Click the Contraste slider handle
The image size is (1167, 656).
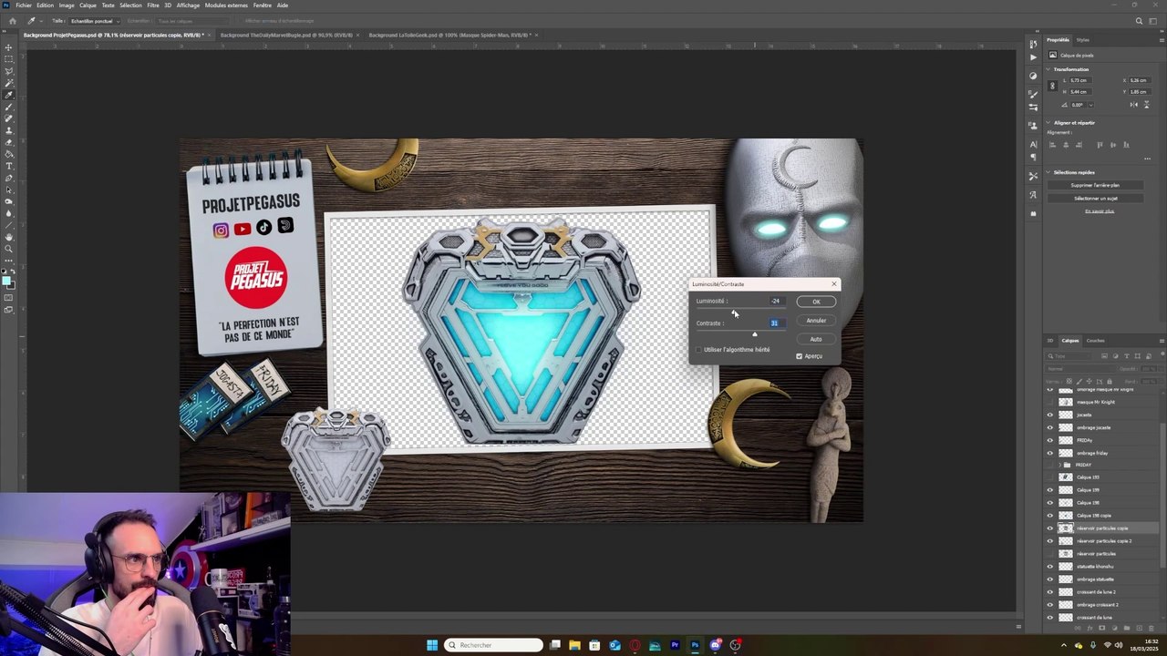(755, 334)
